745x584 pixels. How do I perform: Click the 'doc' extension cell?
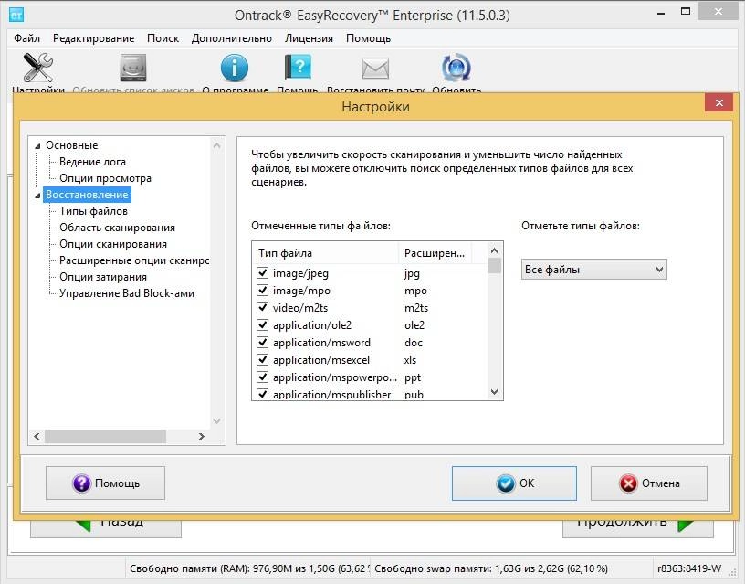coord(414,343)
